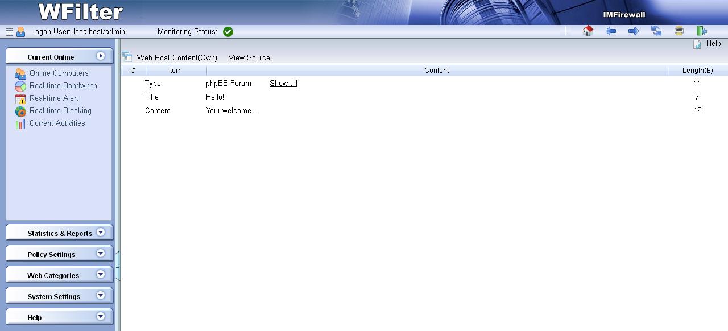Image resolution: width=728 pixels, height=331 pixels.
Task: Click the list menu icon at far left
Action: point(10,32)
